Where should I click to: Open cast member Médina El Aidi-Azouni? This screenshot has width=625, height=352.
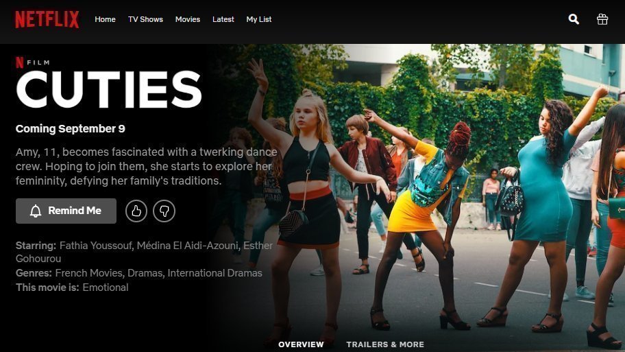[187, 246]
